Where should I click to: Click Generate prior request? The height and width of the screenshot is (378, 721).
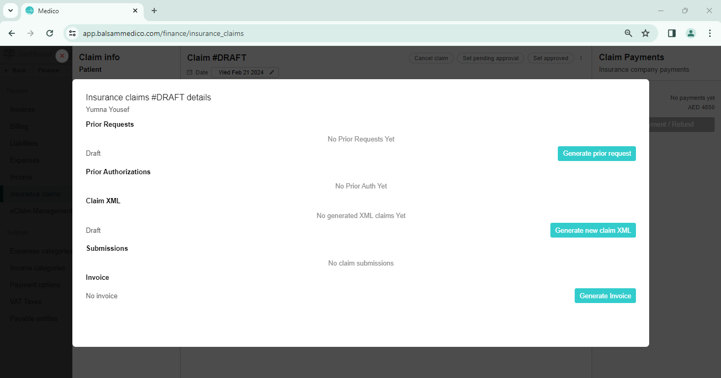point(596,153)
